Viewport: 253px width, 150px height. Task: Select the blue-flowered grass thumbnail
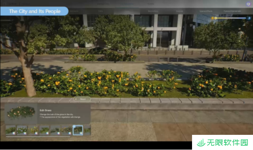point(22,130)
